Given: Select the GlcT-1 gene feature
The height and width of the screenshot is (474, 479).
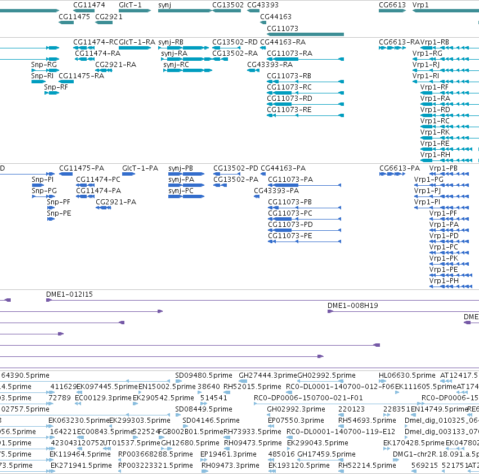Looking at the screenshot, I should [x=135, y=11].
